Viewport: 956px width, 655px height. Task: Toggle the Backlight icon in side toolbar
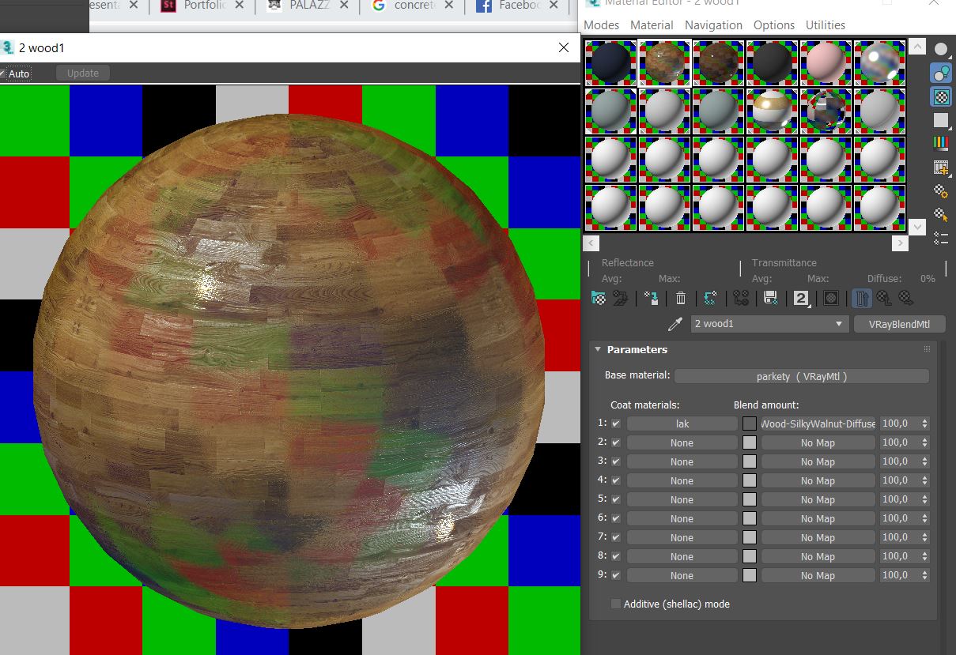tap(941, 73)
